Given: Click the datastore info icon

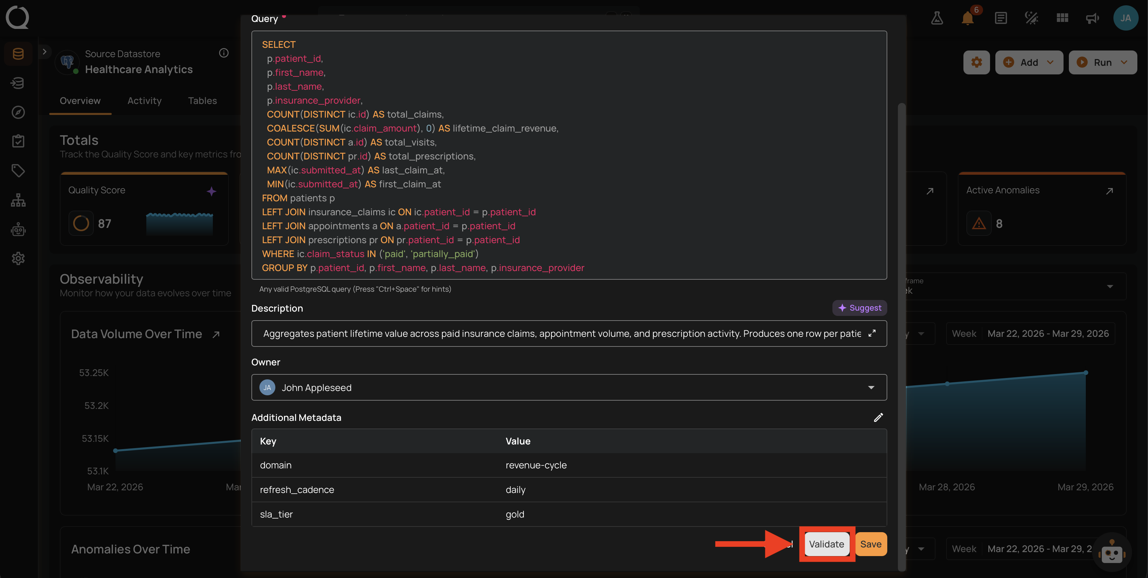Looking at the screenshot, I should coord(224,53).
